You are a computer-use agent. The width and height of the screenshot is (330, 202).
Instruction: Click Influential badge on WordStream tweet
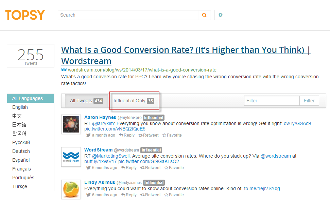click(151, 150)
